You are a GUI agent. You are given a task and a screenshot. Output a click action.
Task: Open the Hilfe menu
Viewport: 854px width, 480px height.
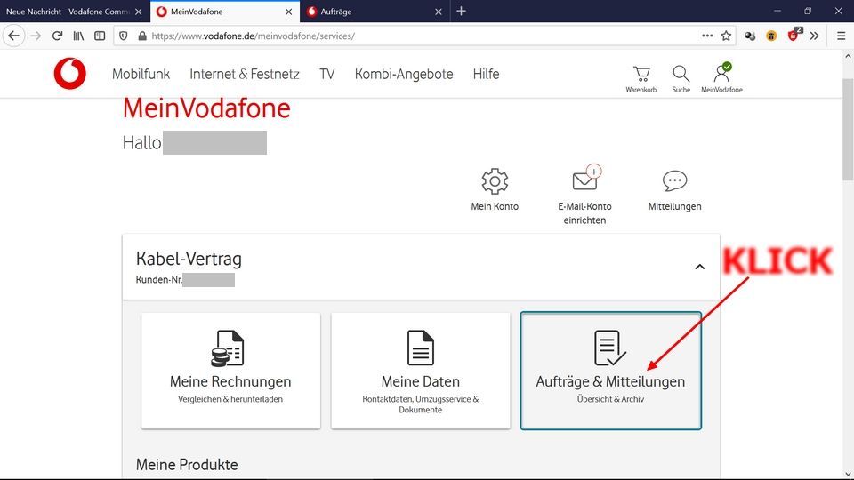(x=486, y=74)
